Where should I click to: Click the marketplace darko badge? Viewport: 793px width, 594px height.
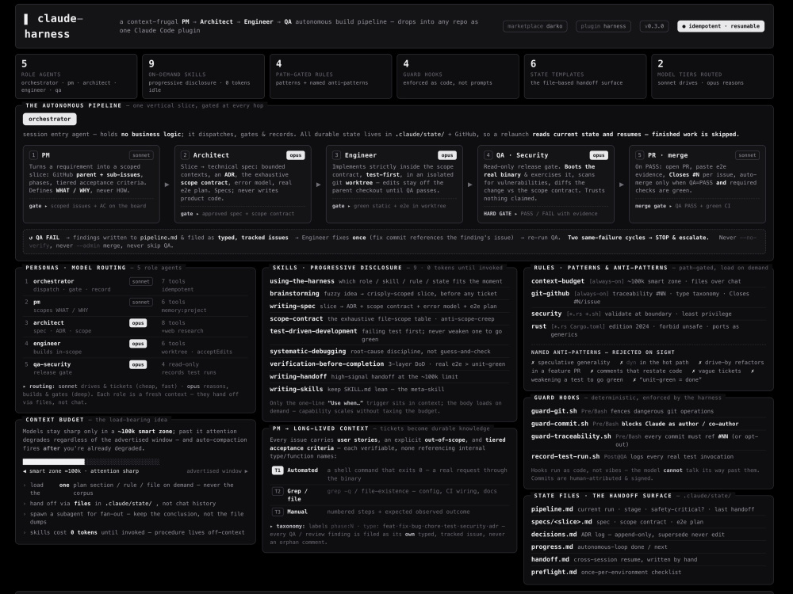[x=535, y=26]
